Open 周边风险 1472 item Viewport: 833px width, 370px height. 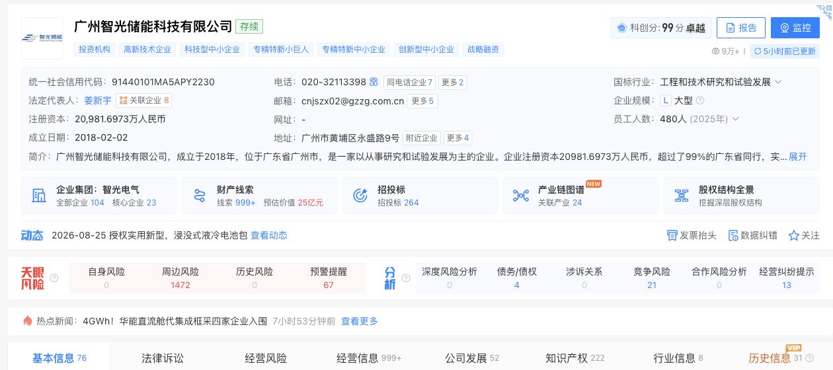pos(180,278)
